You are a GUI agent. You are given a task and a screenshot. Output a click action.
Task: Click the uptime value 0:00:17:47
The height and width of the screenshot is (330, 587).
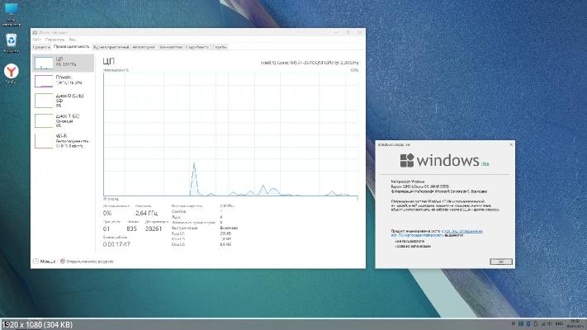point(116,244)
